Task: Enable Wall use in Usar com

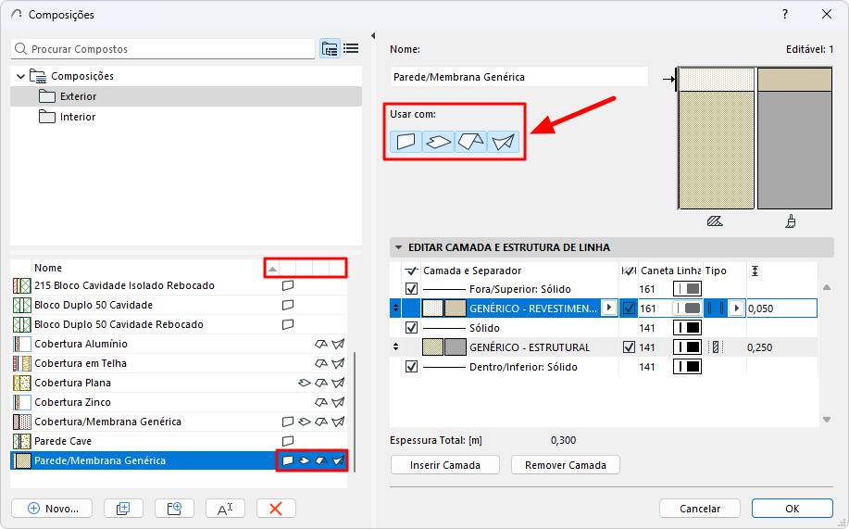Action: pyautogui.click(x=406, y=142)
